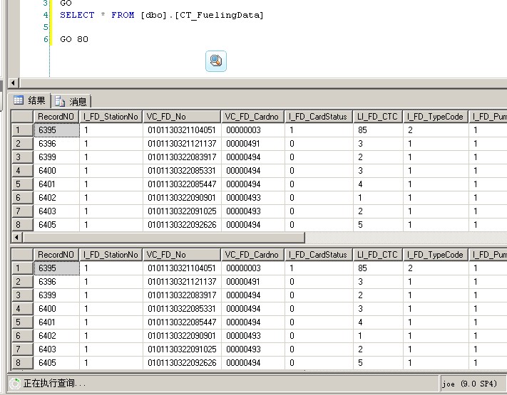Click cell 6395 in the first grid
Image resolution: width=507 pixels, height=395 pixels.
56,130
